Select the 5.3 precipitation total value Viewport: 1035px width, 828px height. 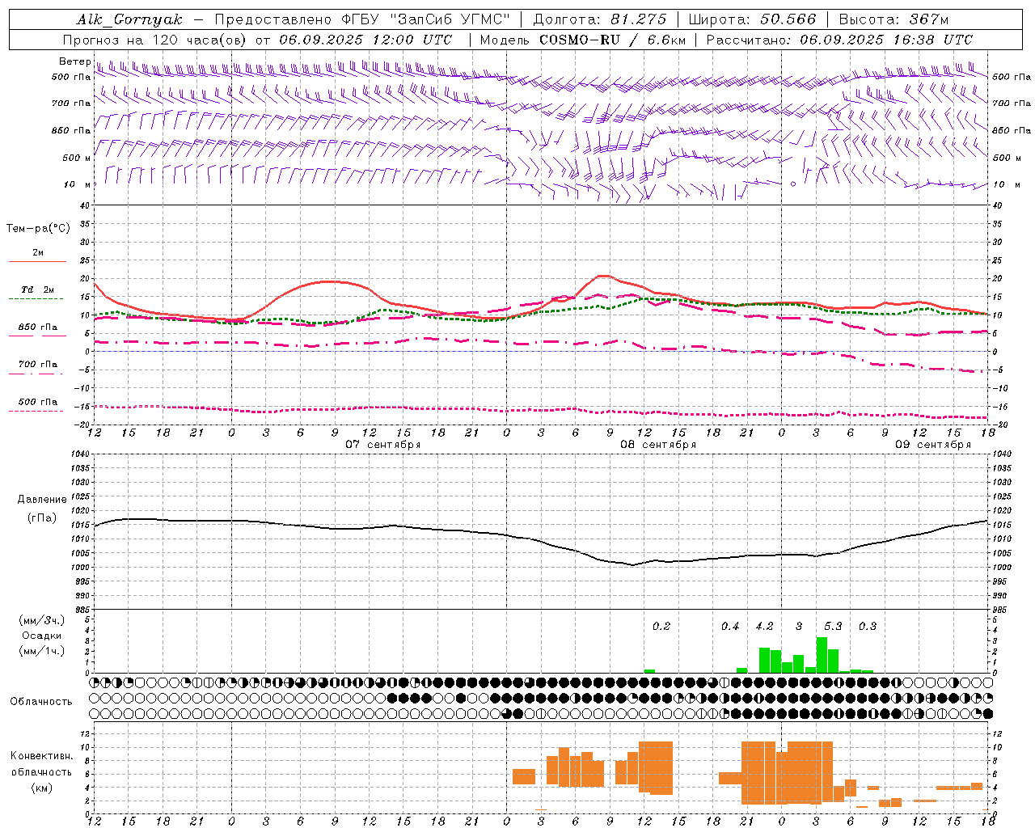833,626
